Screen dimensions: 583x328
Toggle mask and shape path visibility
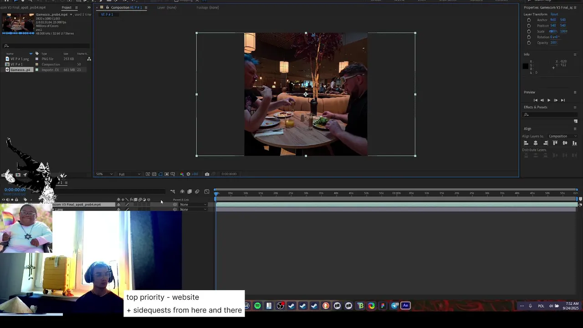click(x=160, y=174)
